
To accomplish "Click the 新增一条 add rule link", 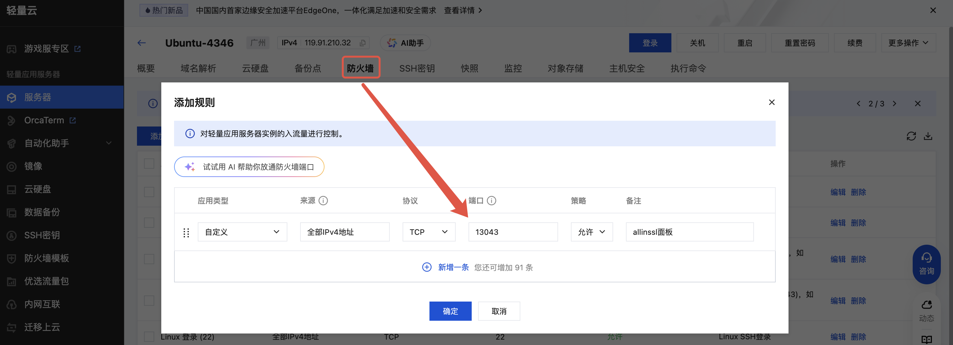I will pos(453,267).
